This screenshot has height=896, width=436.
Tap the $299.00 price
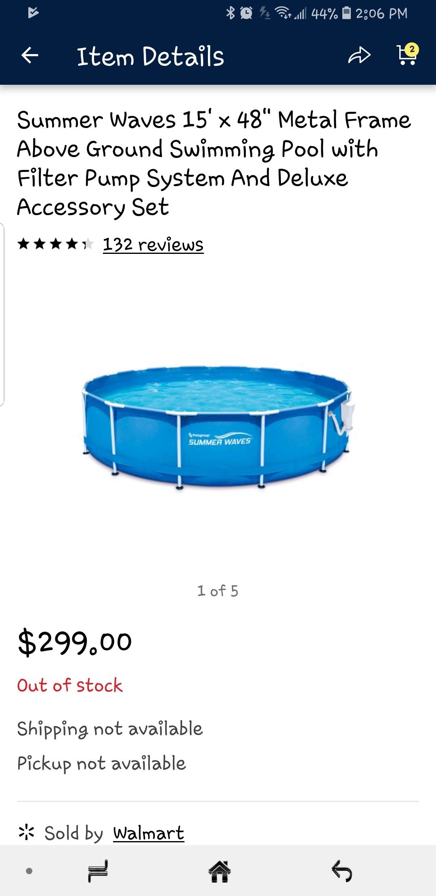pyautogui.click(x=75, y=642)
